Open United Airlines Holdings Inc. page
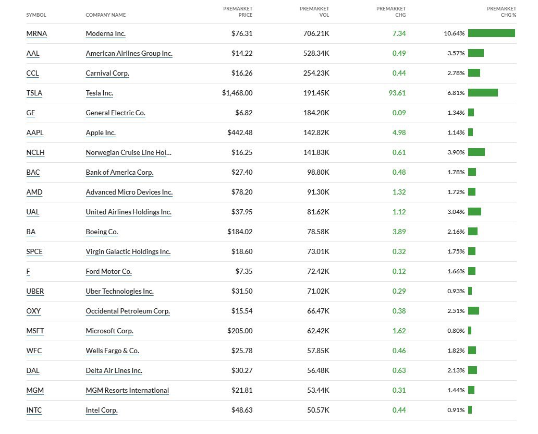538x434 pixels. 129,212
